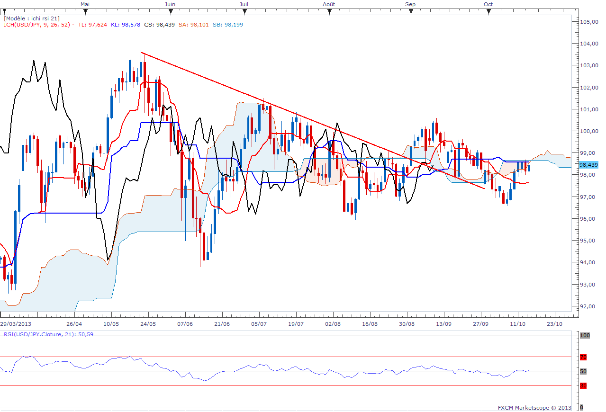Click the 102,00 price axis label
The width and height of the screenshot is (606, 412).
click(588, 88)
